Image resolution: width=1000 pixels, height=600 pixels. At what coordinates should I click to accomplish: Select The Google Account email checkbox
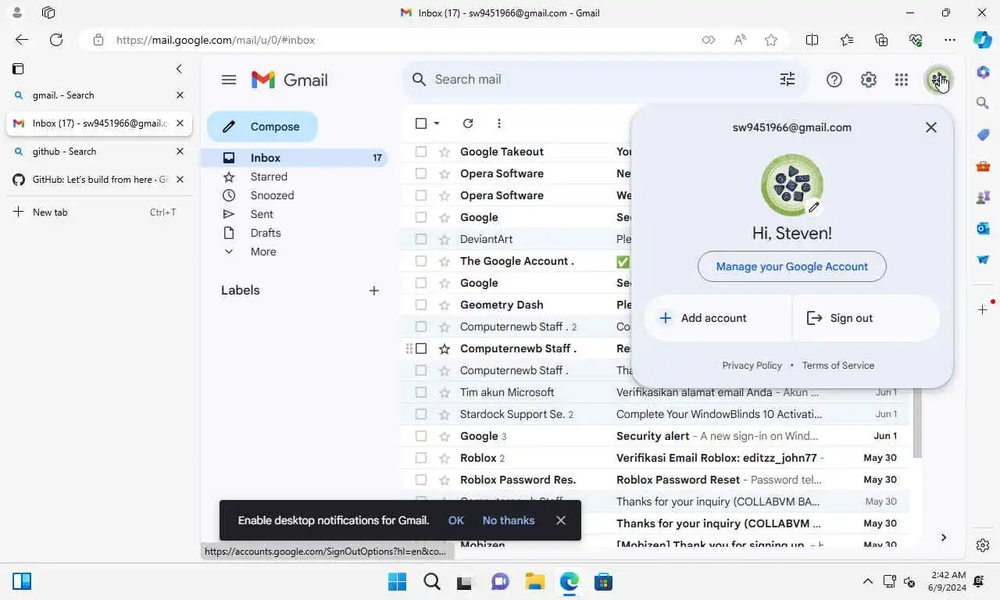[421, 261]
